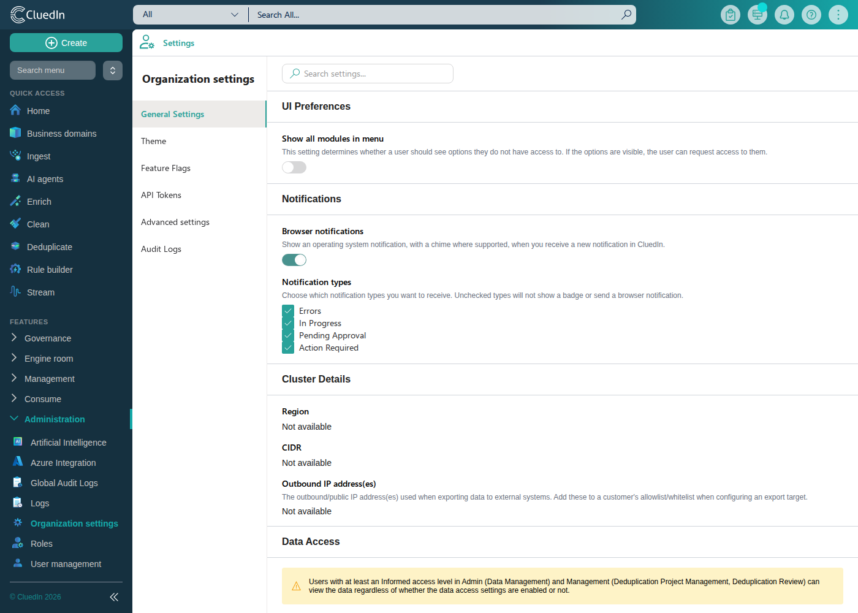Open the API Tokens tab
Viewport: 858px width, 613px height.
point(199,195)
